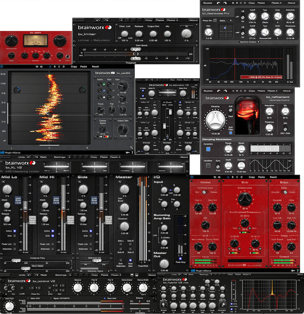Click the key license icon under bx_panEQ

point(127,152)
